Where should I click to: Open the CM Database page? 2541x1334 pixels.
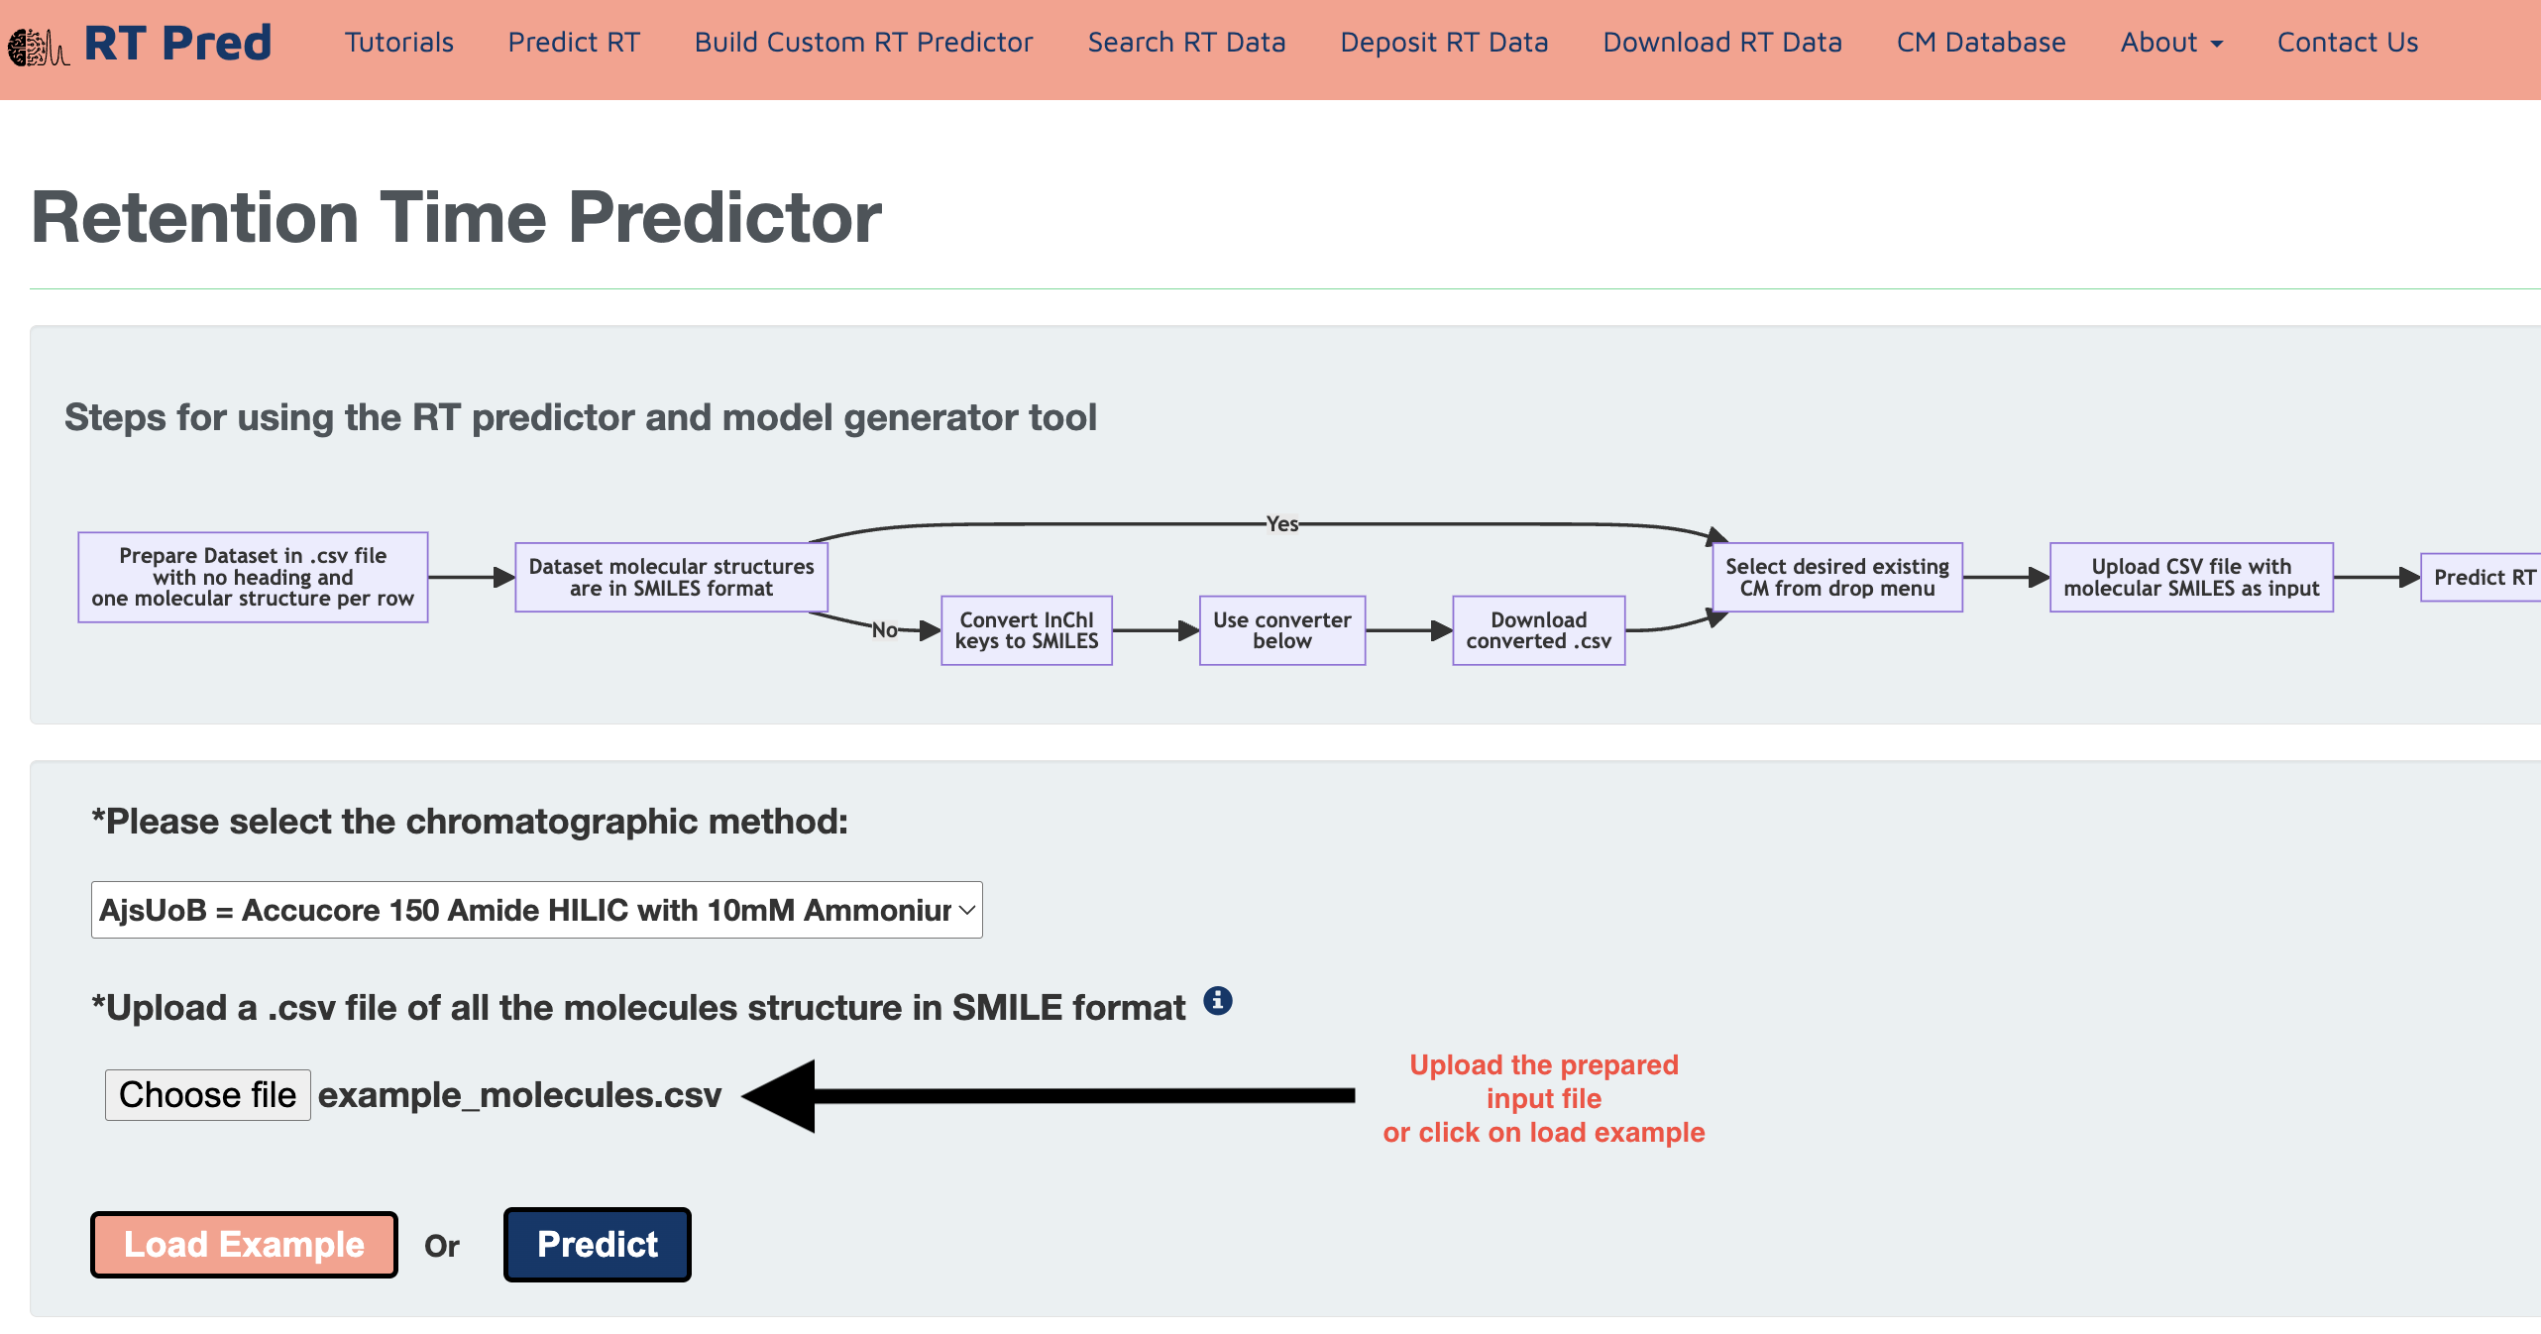(x=1981, y=43)
